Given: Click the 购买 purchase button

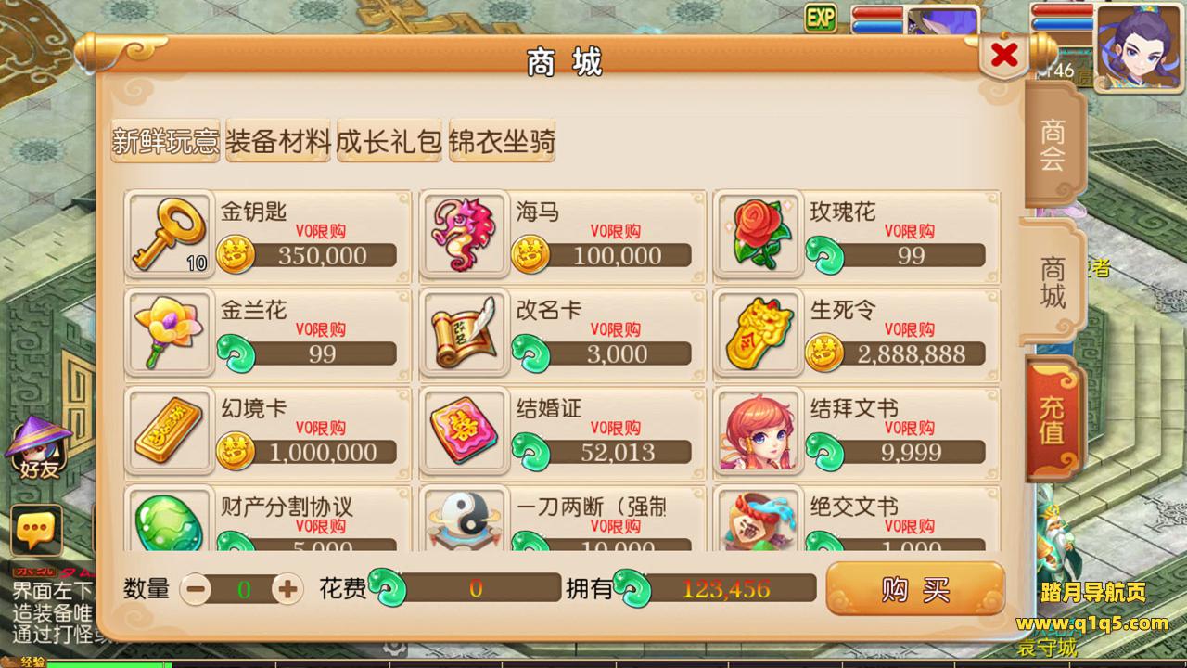Looking at the screenshot, I should (x=915, y=589).
